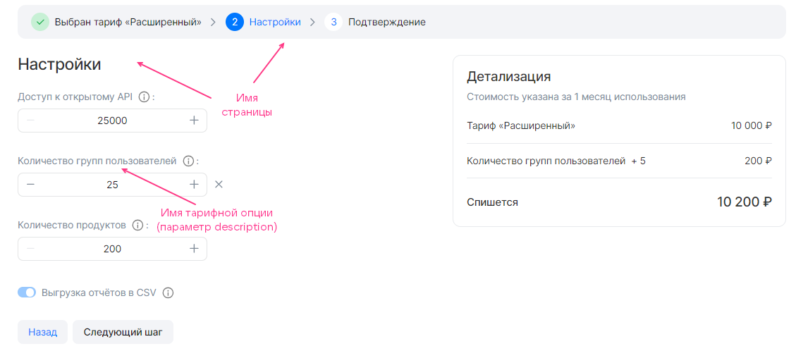The width and height of the screenshot is (796, 351).
Task: Click the 10 200 ₽ total amount
Action: point(745,202)
